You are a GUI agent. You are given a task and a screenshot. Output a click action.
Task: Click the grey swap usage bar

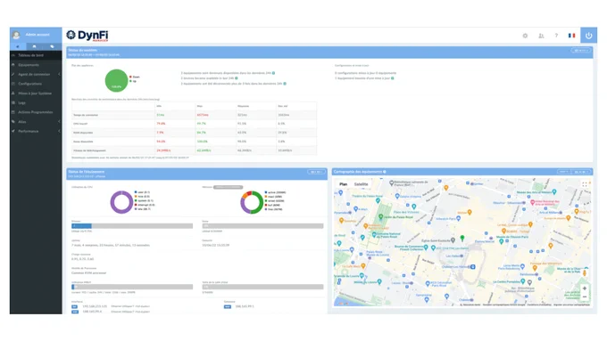pos(262,226)
